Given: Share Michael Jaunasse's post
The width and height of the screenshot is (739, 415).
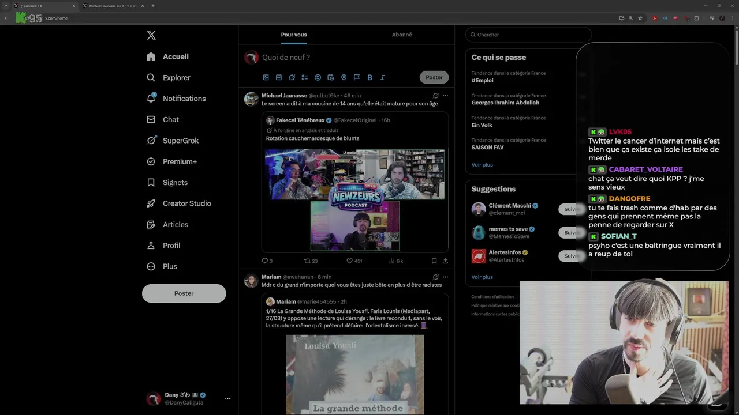Looking at the screenshot, I should (x=445, y=261).
